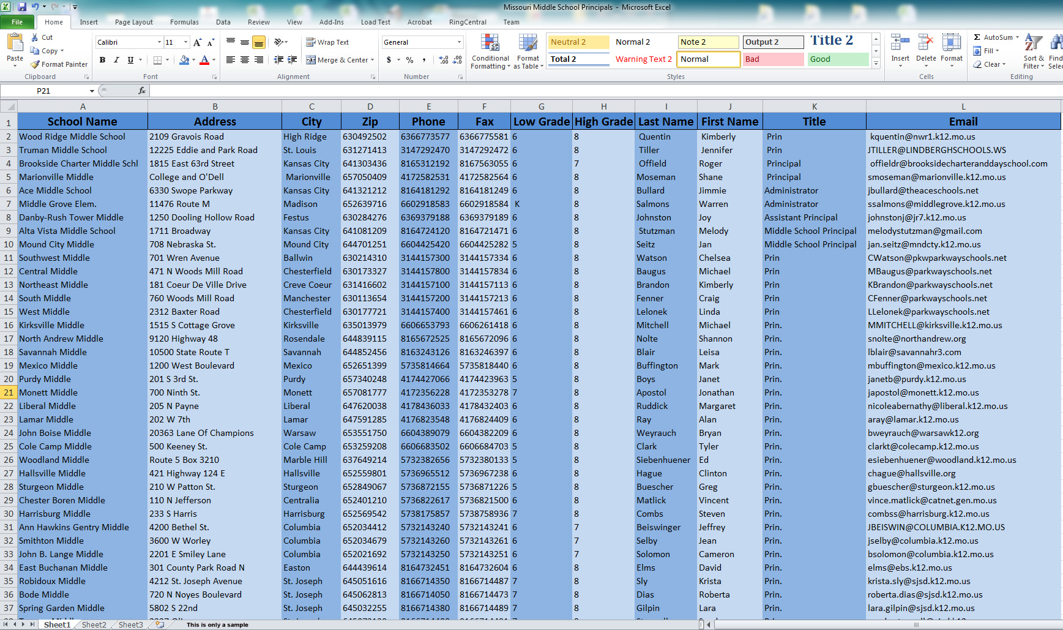Click the Copy icon
The height and width of the screenshot is (630, 1063).
pos(35,51)
